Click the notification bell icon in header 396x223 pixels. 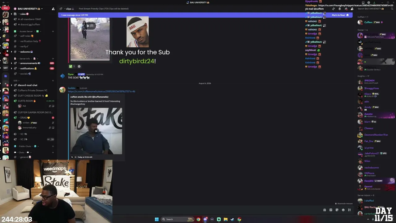click(339, 9)
